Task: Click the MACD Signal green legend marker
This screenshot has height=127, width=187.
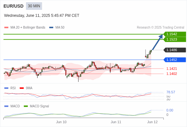Action: 26,106
